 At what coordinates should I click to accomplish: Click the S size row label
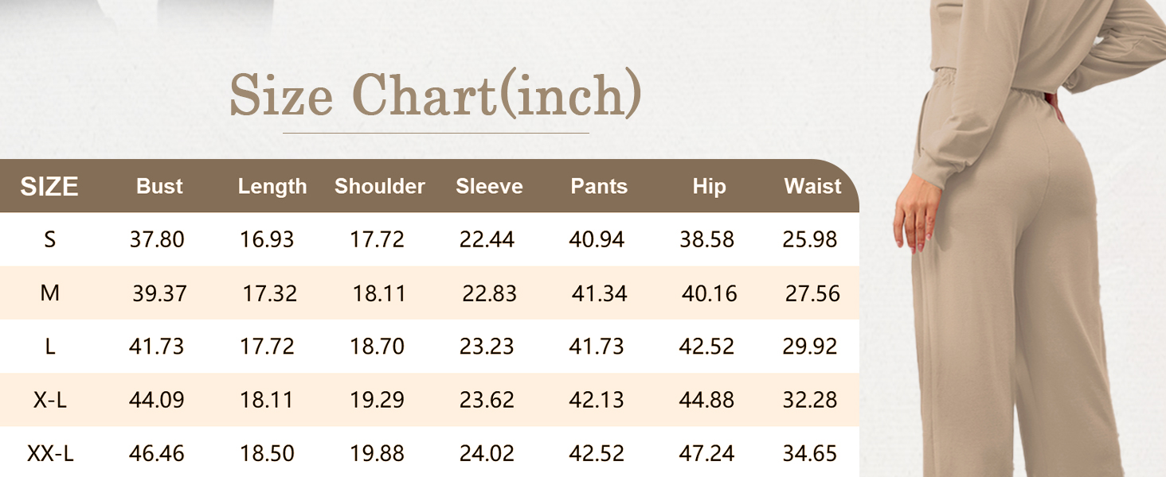point(49,239)
